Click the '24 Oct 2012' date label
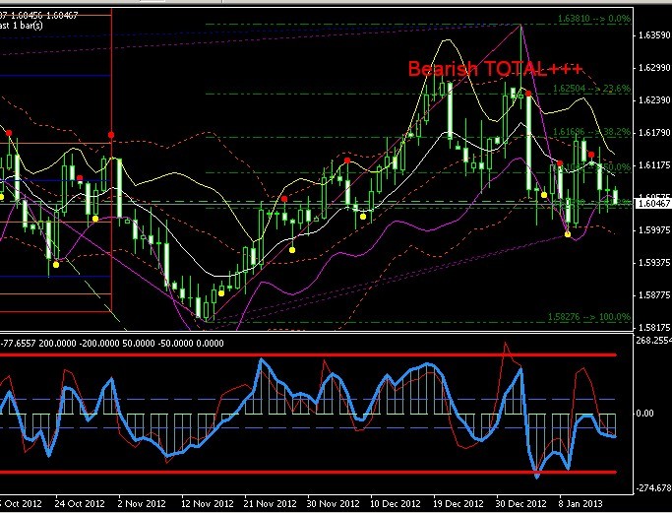This screenshot has height=513, width=672. click(x=80, y=503)
